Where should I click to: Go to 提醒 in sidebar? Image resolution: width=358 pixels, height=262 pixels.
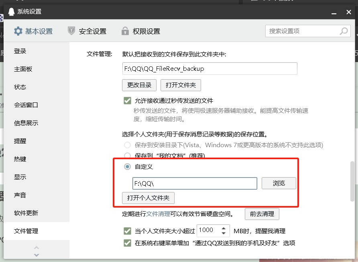37,141
